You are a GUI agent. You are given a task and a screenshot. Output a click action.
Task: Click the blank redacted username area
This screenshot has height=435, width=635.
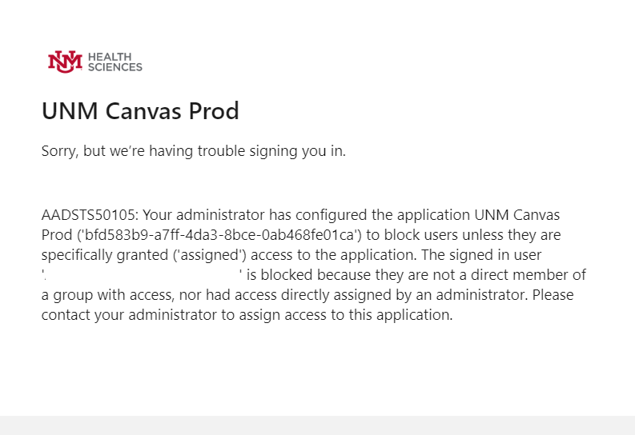pyautogui.click(x=143, y=275)
